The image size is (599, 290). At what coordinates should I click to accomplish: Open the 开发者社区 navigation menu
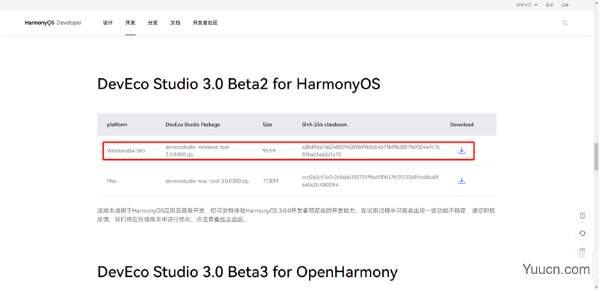[205, 23]
